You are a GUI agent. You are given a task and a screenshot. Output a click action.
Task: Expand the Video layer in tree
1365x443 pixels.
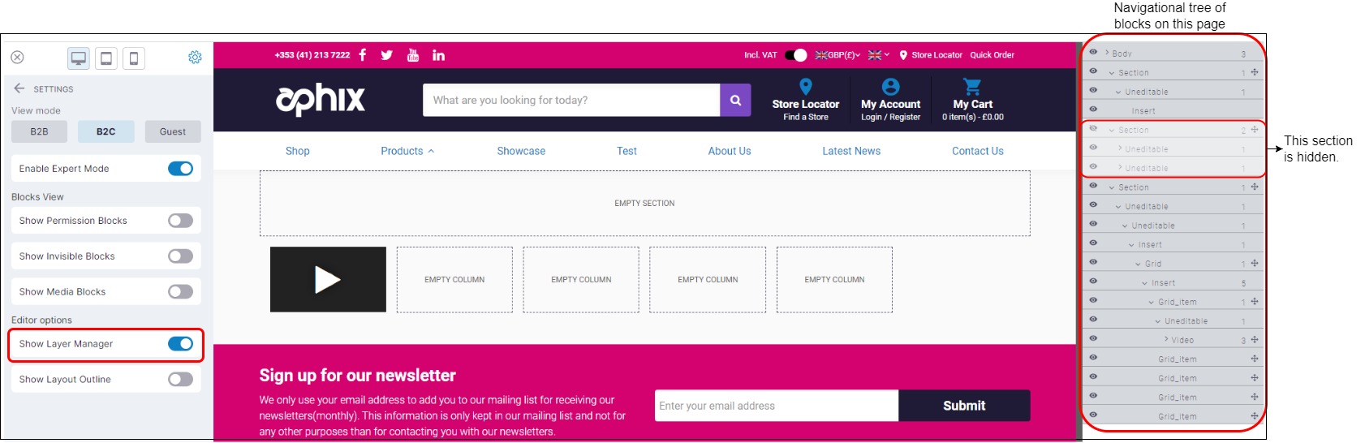(x=1166, y=340)
